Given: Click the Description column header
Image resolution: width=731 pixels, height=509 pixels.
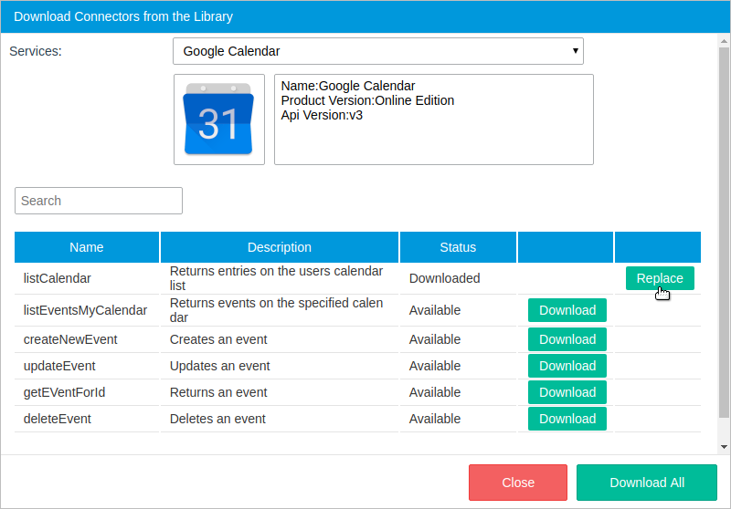Looking at the screenshot, I should (279, 247).
